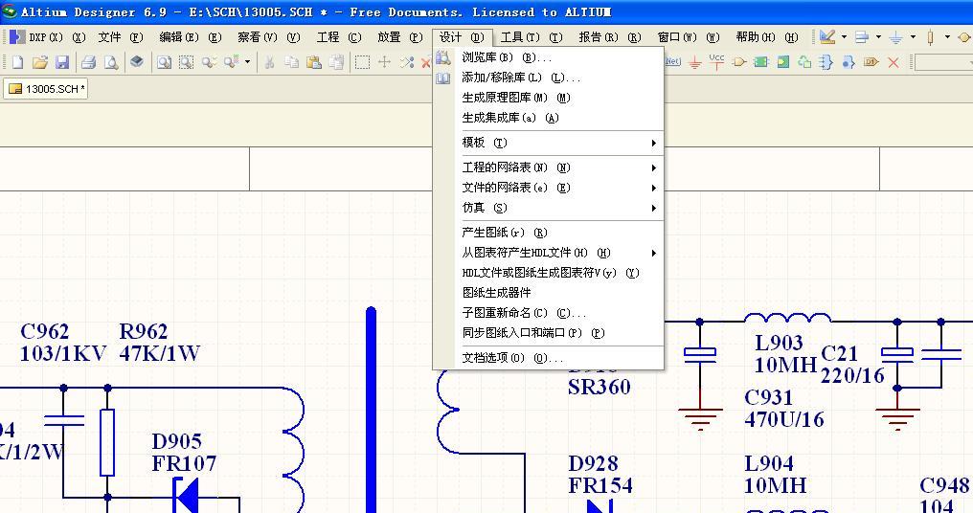973x513 pixels.
Task: Open the Alignment tools icon
Action: 862,37
